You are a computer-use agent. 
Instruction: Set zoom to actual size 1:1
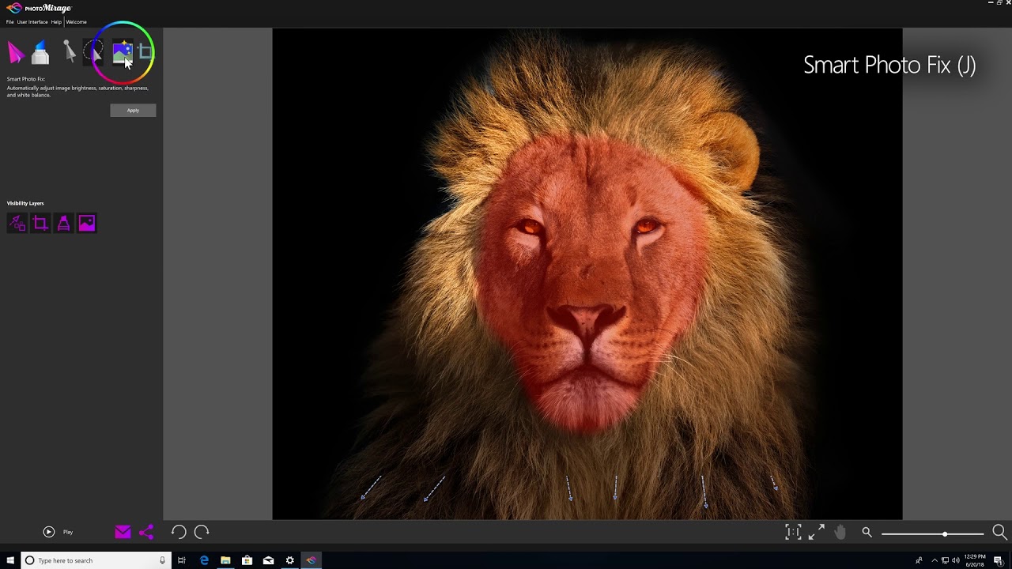793,532
